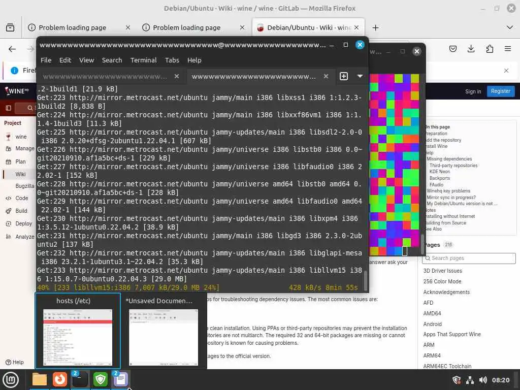Click the Help link in GitLab sidebar
The height and width of the screenshot is (390, 520).
click(x=15, y=363)
